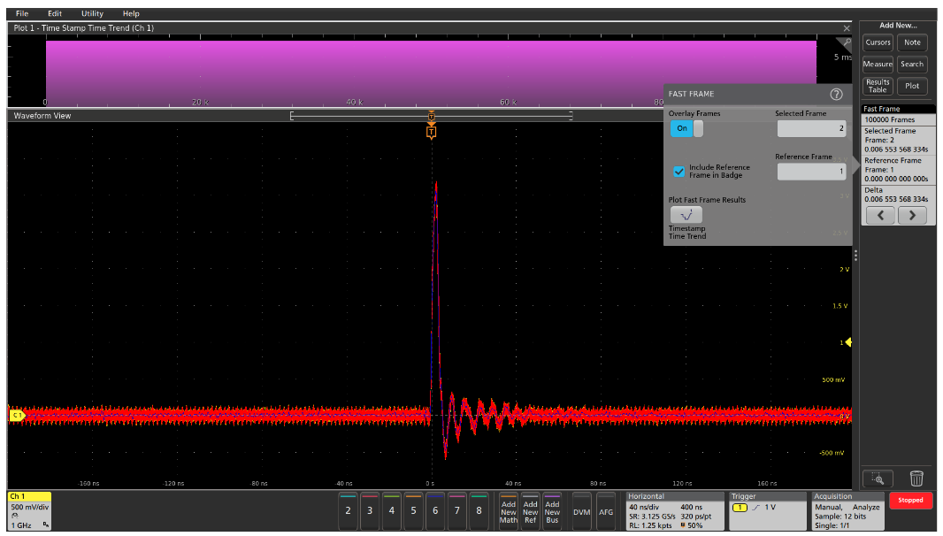Close the Time Stamp Time Trend plot
Image resolution: width=943 pixels, height=536 pixels.
[x=847, y=28]
